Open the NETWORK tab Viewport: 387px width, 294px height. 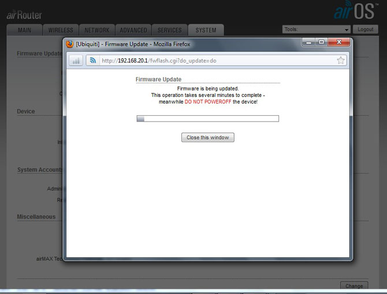click(x=97, y=31)
